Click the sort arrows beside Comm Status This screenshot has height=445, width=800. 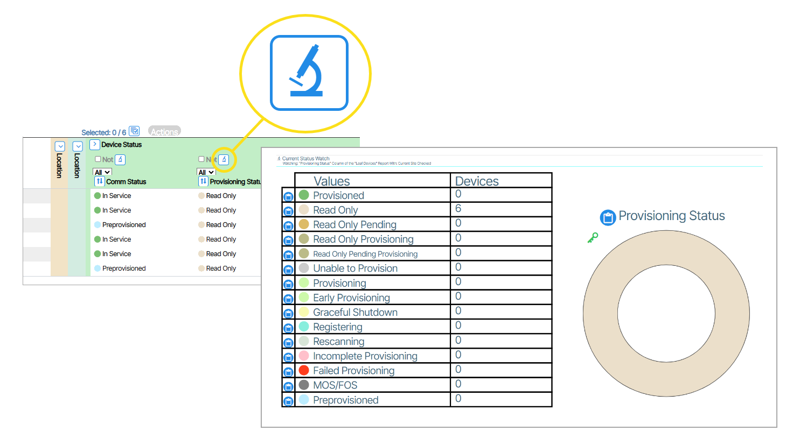100,181
